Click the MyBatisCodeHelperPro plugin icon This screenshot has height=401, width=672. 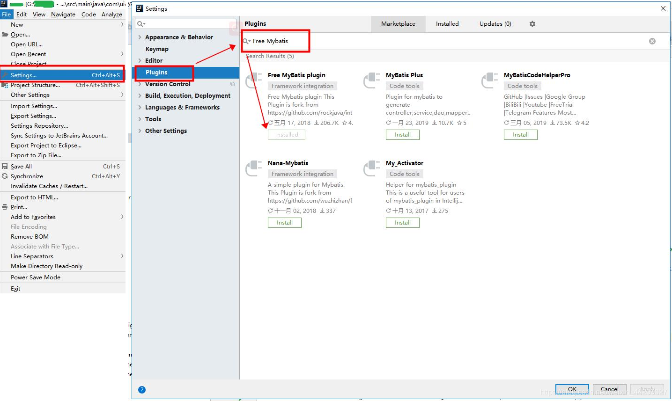tap(489, 79)
